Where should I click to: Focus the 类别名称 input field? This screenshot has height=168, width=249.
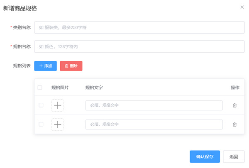(x=139, y=27)
